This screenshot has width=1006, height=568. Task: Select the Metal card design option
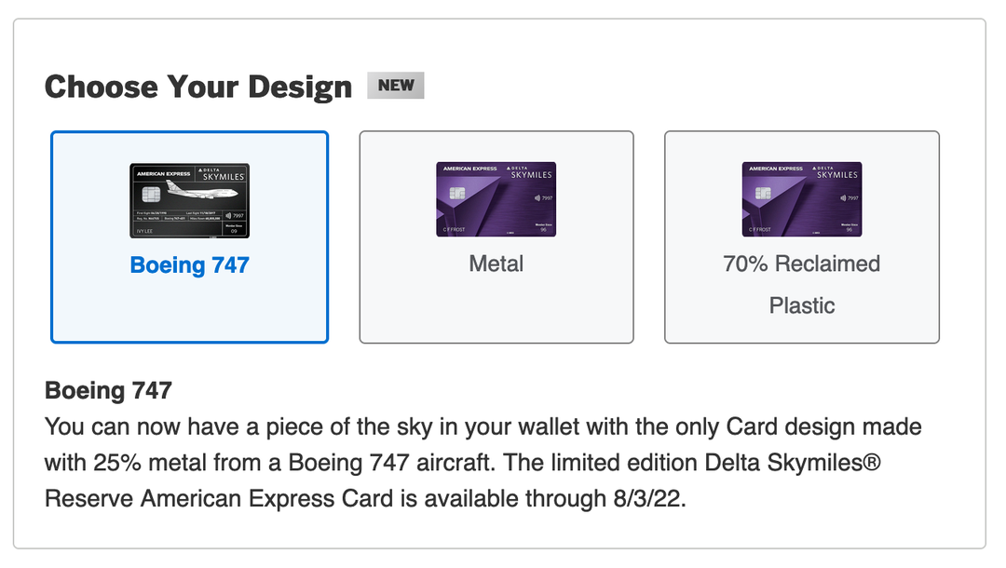(x=496, y=236)
